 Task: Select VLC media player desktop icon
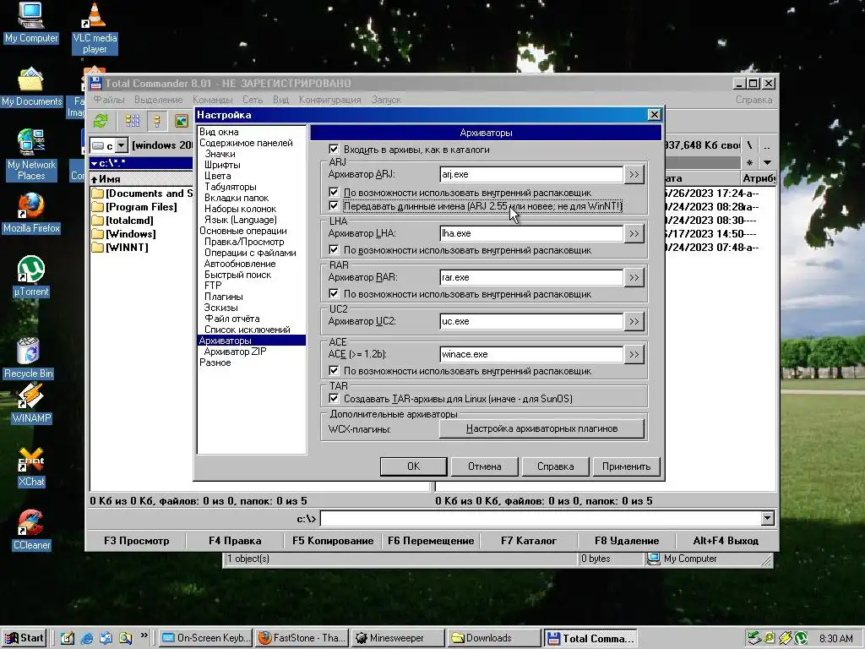pos(95,28)
